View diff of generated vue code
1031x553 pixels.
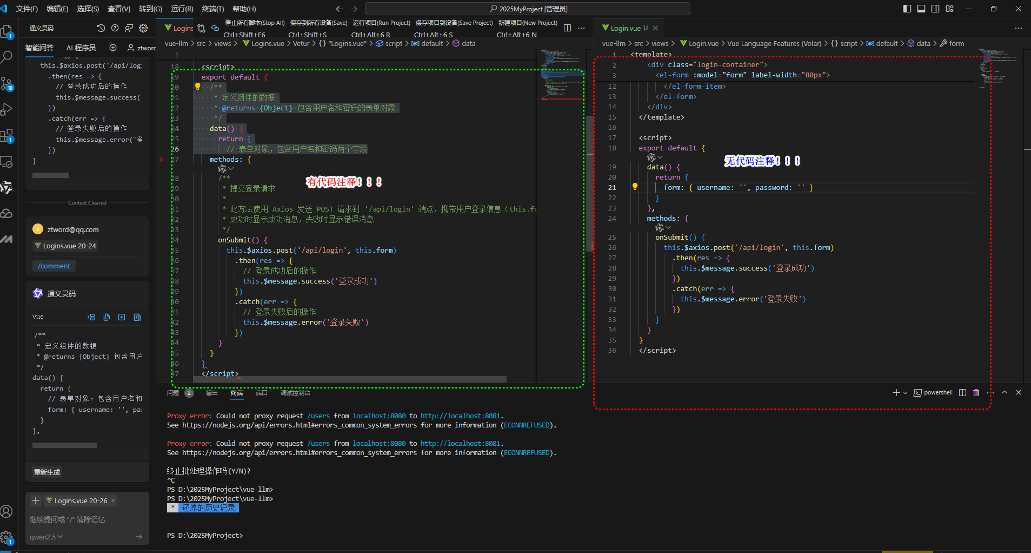pyautogui.click(x=137, y=317)
